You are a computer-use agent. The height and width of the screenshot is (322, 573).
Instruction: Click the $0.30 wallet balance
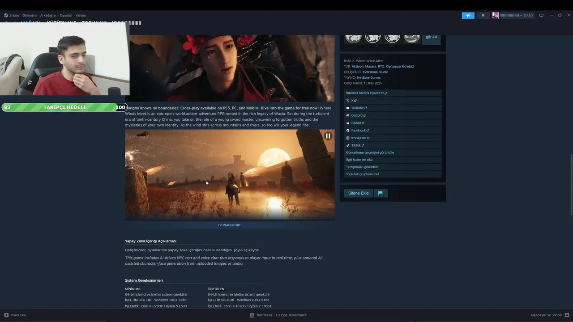pos(528,16)
